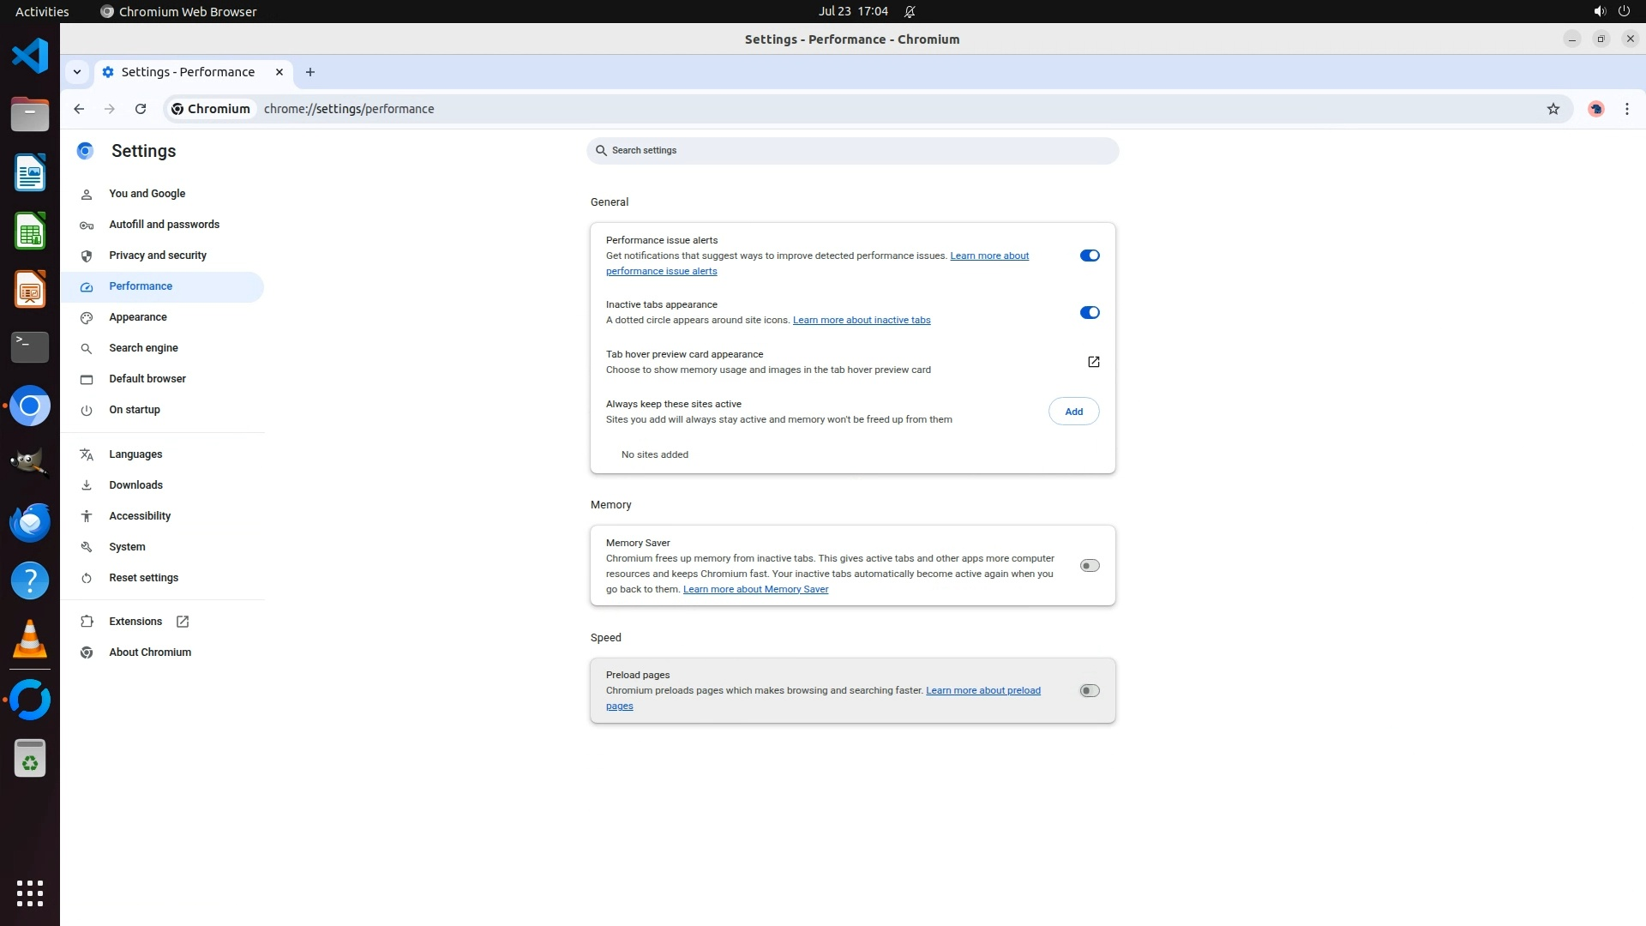Reload the current page

coord(141,109)
